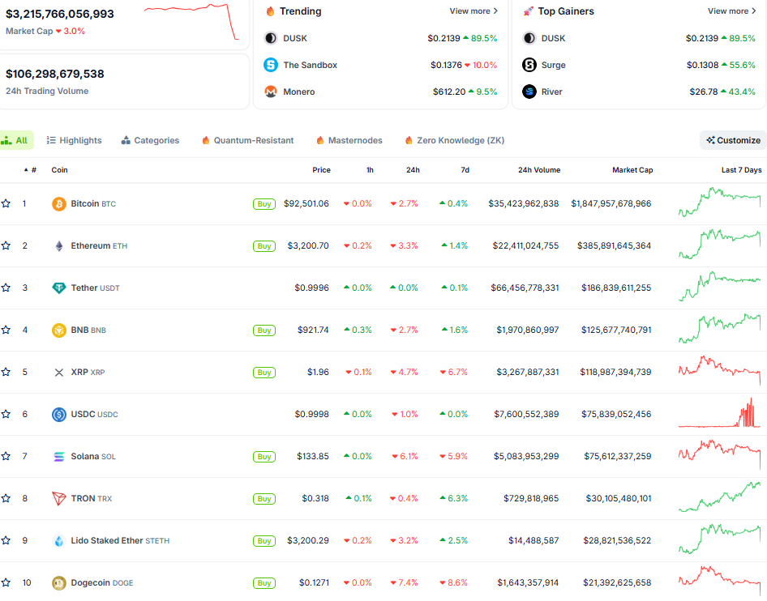767x601 pixels.
Task: Click the Solana SOL logo
Action: tap(58, 456)
